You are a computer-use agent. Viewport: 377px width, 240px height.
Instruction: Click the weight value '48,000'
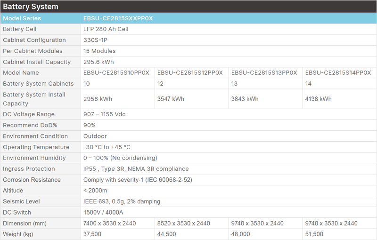[x=241, y=234]
